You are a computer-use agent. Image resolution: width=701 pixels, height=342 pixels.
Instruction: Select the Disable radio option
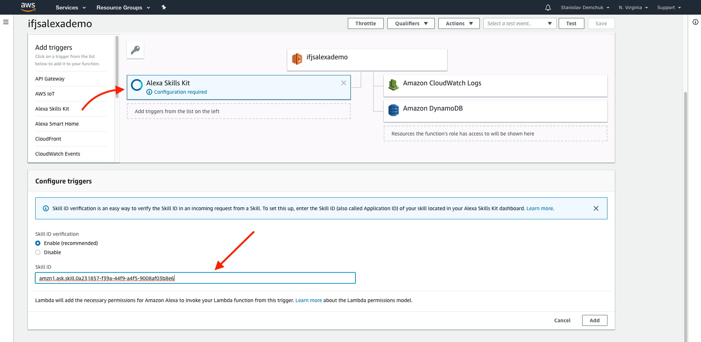pos(38,252)
